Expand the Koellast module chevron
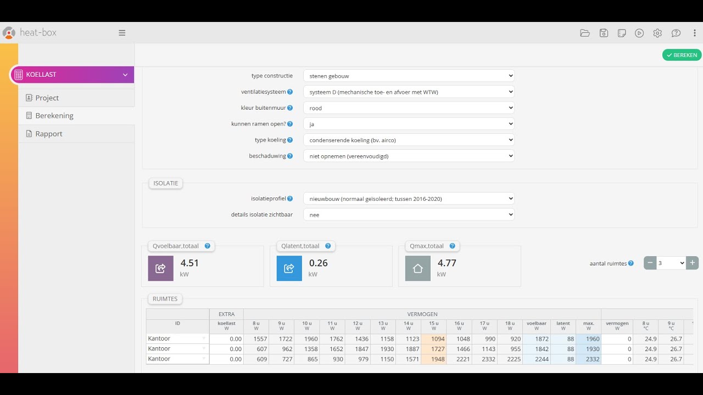The width and height of the screenshot is (703, 395). click(125, 75)
